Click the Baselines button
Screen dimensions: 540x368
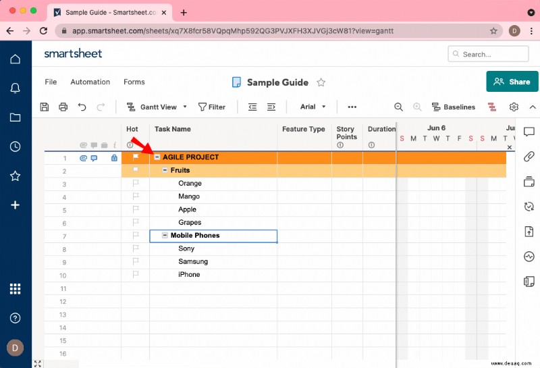coord(453,107)
